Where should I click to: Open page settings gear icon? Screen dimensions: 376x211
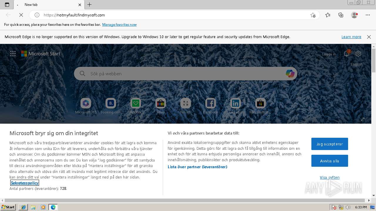point(358,54)
